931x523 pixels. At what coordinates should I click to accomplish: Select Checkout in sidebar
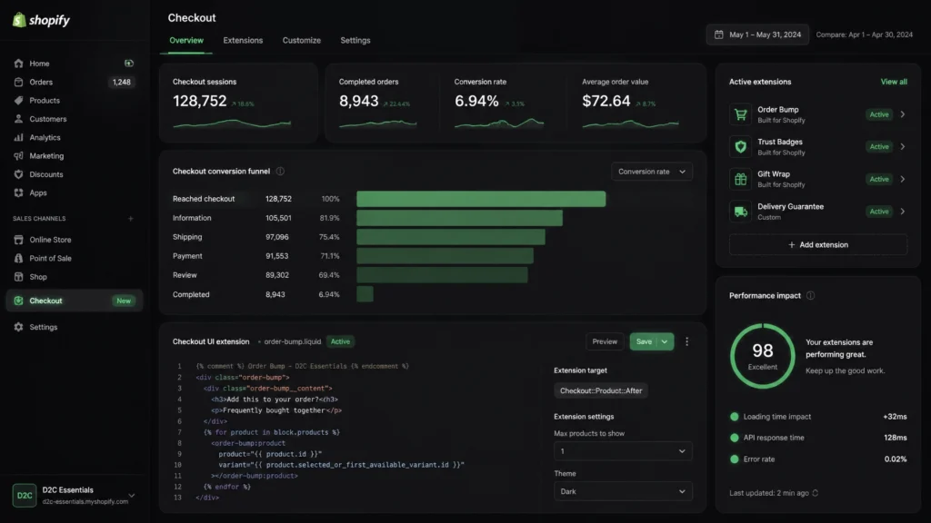(75, 301)
